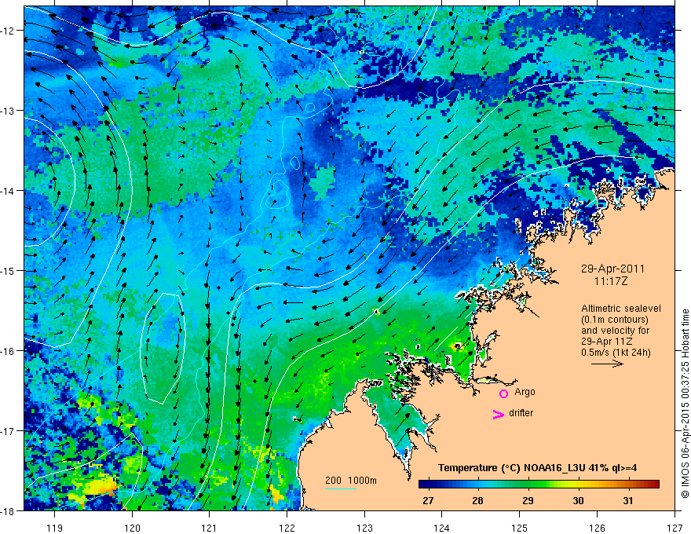Click latitude axis label -13
The height and width of the screenshot is (534, 691).
coord(9,111)
